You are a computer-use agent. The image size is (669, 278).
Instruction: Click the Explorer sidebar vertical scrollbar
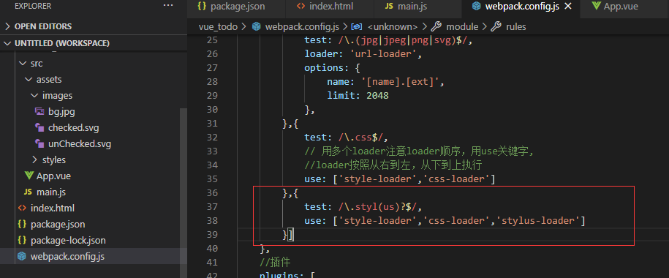coord(184,179)
